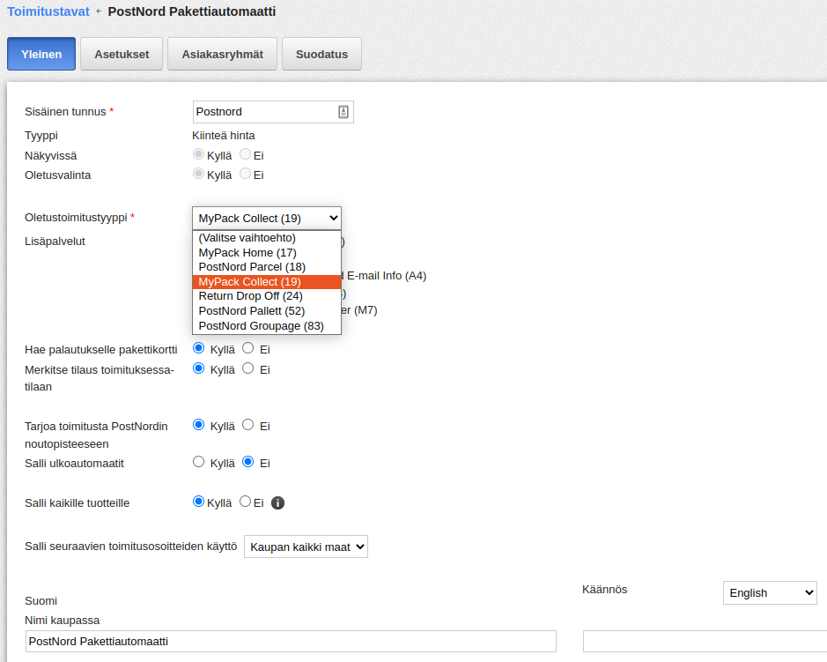The height and width of the screenshot is (662, 827).
Task: Select PostNord Pallett (52) option
Action: (x=267, y=311)
